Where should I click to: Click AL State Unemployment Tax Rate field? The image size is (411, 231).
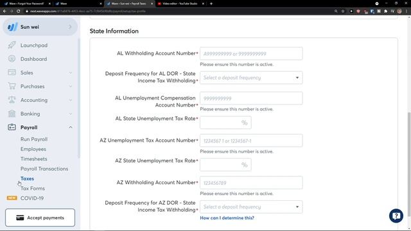(x=225, y=123)
